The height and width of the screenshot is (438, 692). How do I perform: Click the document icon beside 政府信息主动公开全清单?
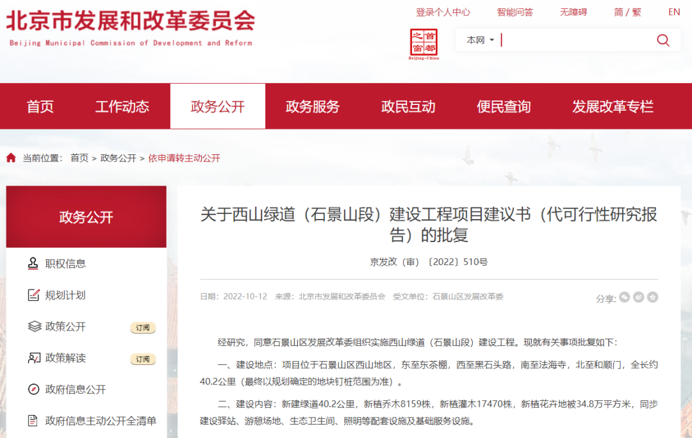pos(34,421)
